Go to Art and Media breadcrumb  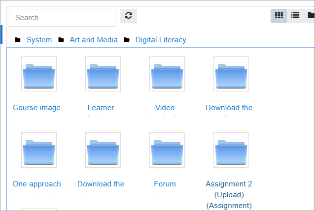(94, 40)
